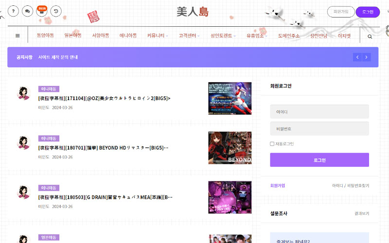Screen dimensions: 389x243
Task: Go to next notice with right chevron
Action: [367, 57]
